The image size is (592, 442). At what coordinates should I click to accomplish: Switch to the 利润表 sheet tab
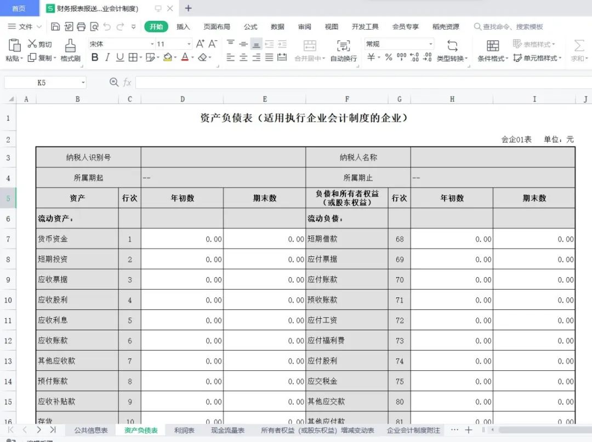click(184, 430)
